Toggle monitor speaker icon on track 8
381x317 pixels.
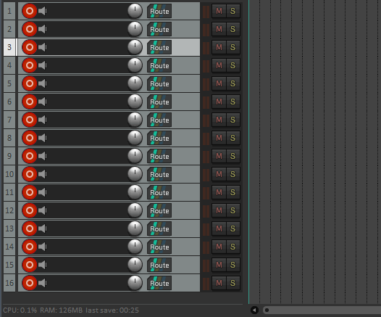point(43,138)
